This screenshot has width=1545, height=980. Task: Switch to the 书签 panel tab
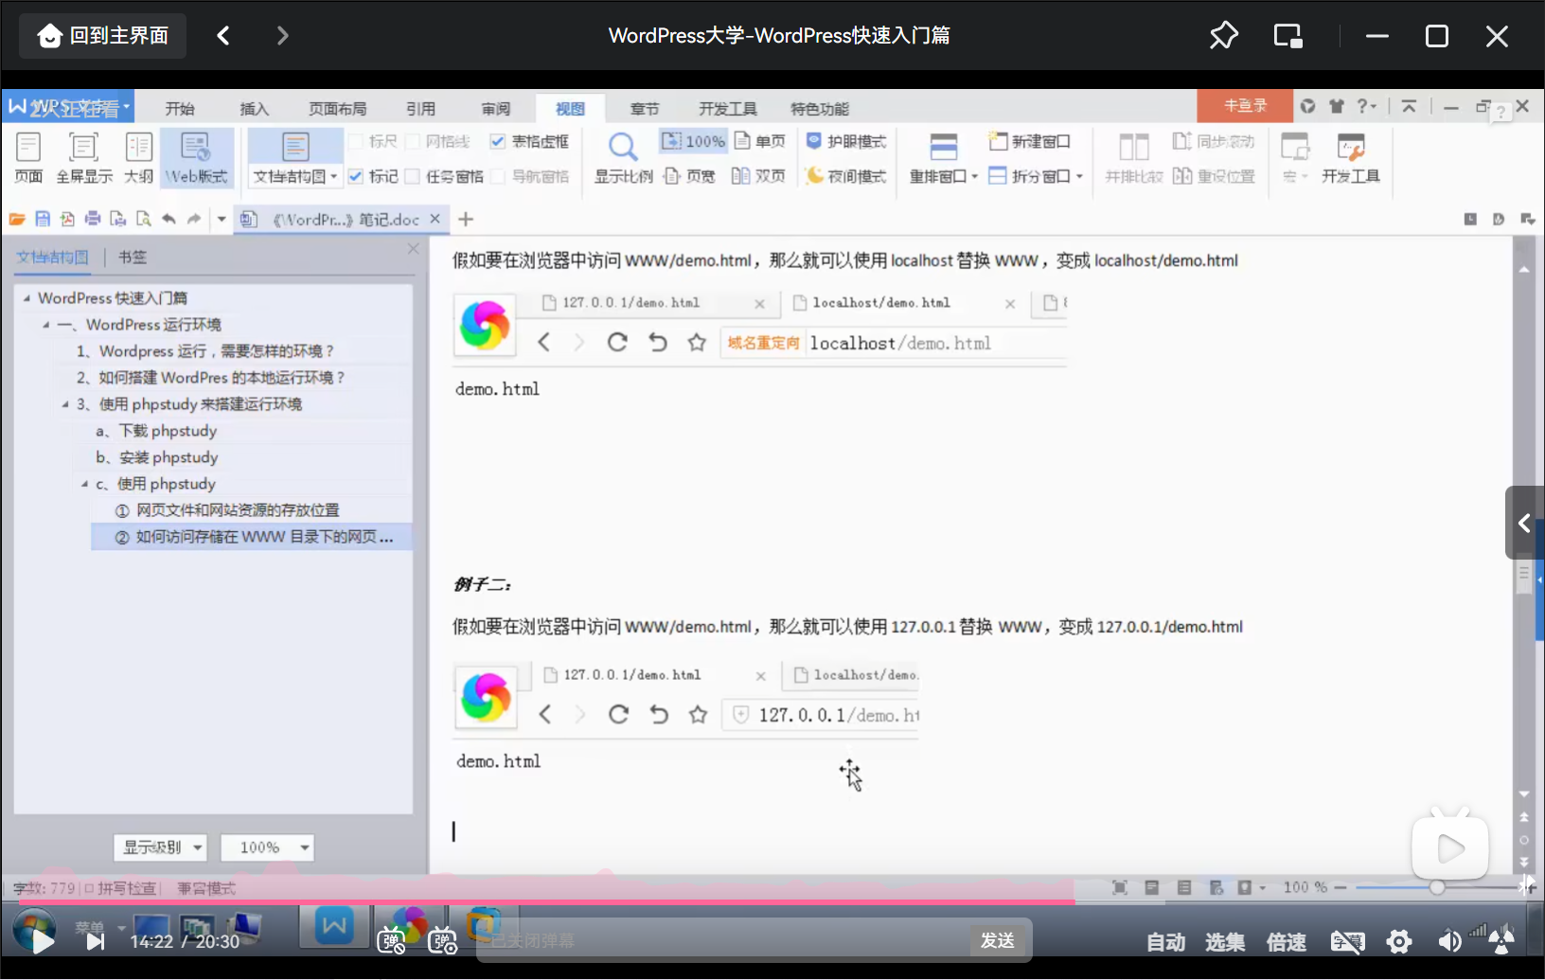133,257
